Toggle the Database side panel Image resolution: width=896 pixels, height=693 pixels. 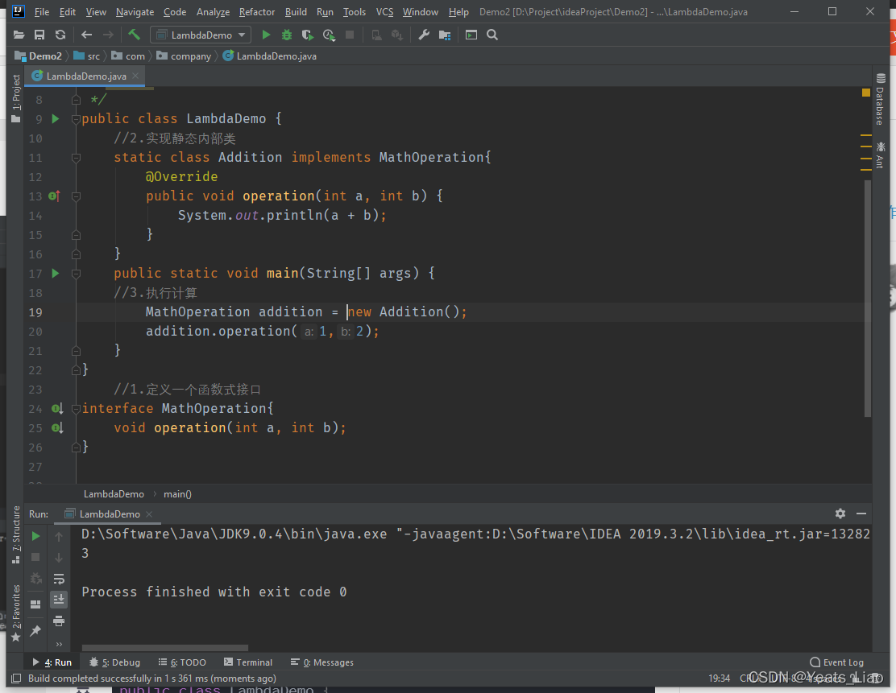(x=880, y=99)
